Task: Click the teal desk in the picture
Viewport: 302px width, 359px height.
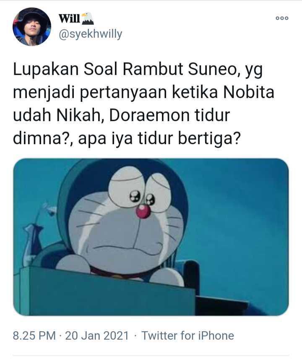Action: click(108, 291)
